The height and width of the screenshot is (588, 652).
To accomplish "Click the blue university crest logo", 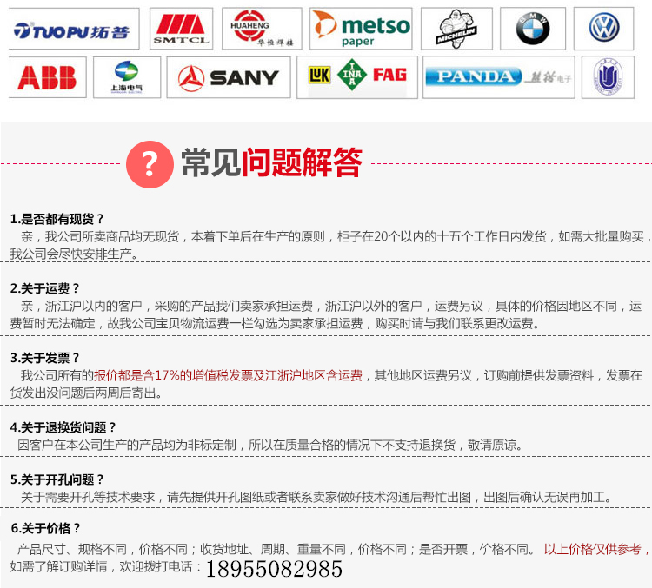I will (608, 77).
